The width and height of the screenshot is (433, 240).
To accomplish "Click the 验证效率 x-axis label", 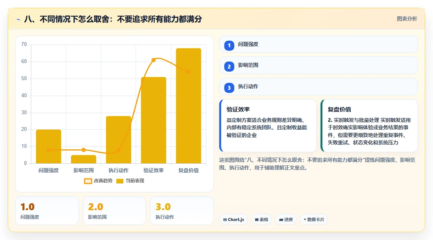I will 153,170.
